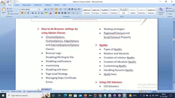Toggle italic formatting

pos(25,13)
